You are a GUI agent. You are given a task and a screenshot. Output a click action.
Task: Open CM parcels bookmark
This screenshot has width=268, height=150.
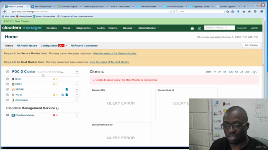[x=64, y=17]
